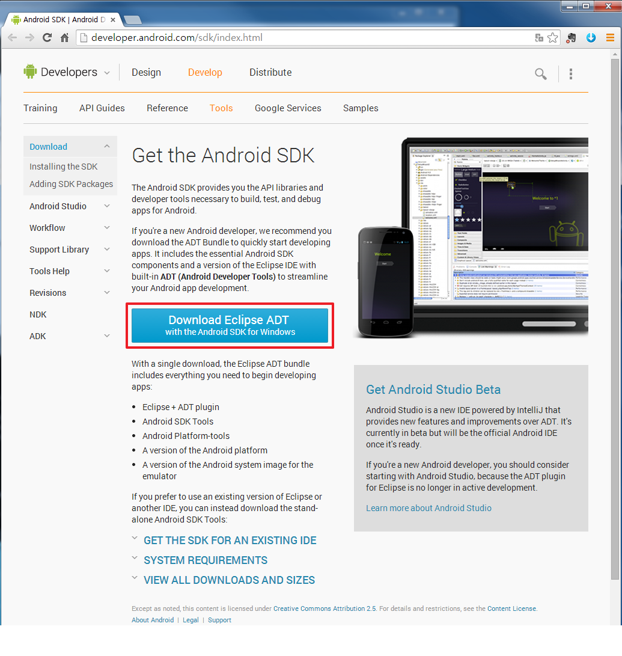Expand the SYSTEM REQUIREMENTS section
622x656 pixels.
206,560
